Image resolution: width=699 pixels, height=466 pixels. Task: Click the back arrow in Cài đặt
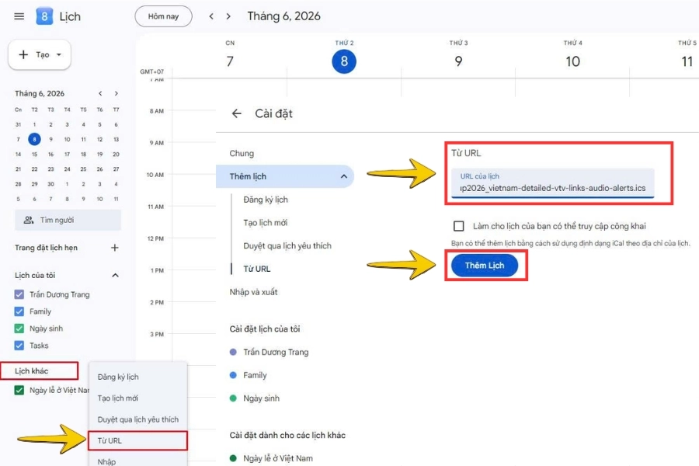pos(237,113)
